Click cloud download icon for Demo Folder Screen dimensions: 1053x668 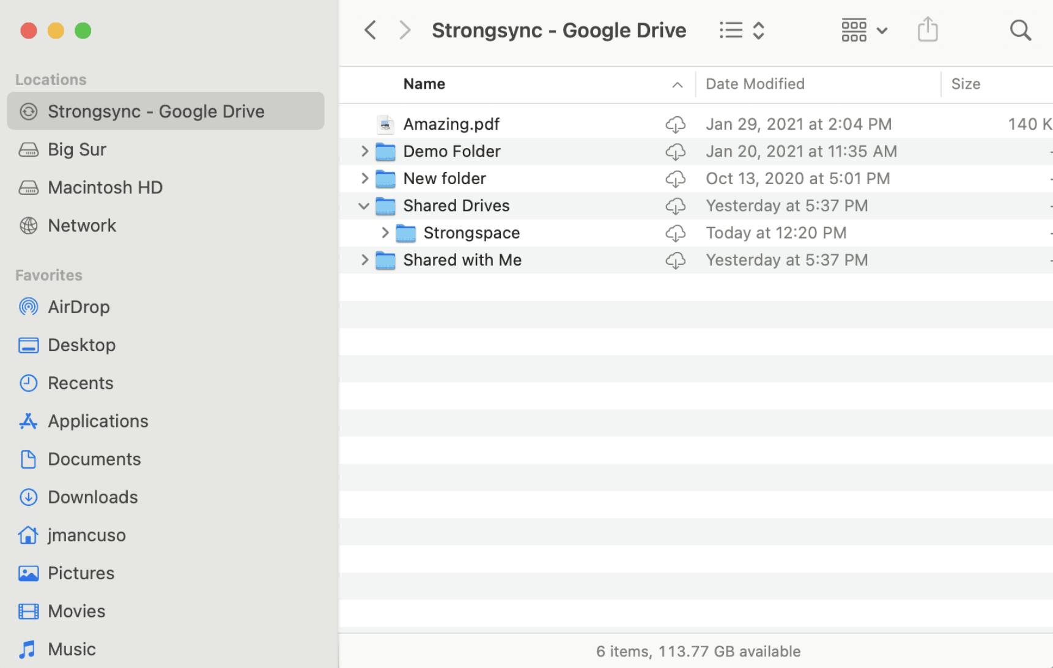675,152
